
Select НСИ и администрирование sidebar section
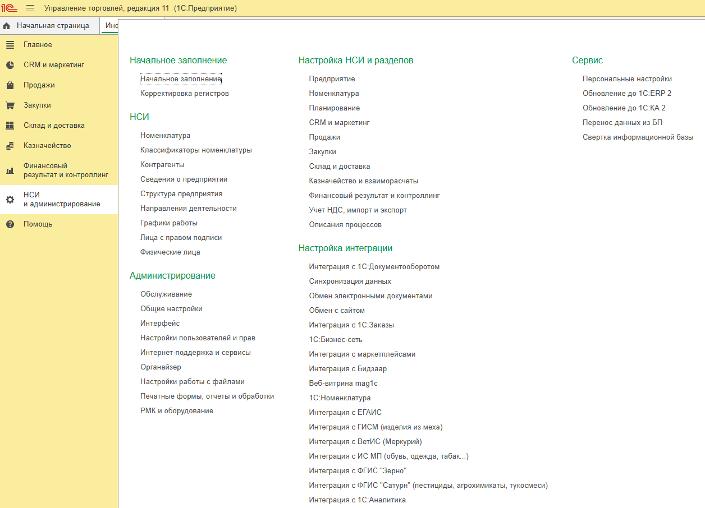(x=62, y=199)
